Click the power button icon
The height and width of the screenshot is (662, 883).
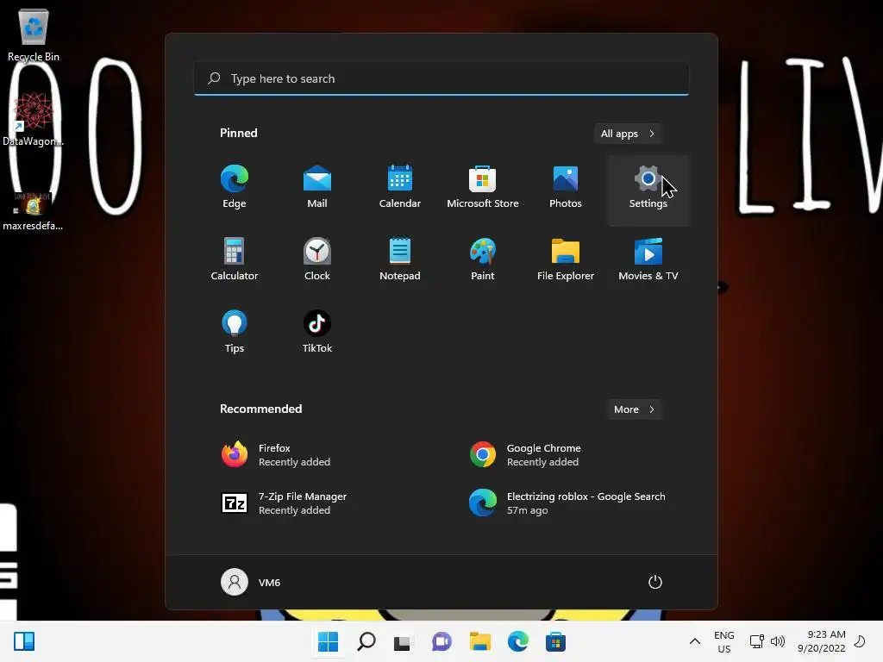click(655, 582)
